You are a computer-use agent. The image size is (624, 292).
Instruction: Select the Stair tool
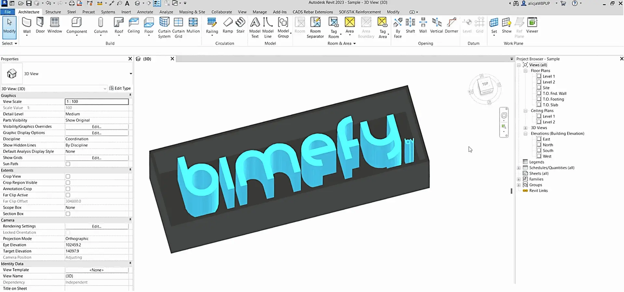click(x=240, y=25)
